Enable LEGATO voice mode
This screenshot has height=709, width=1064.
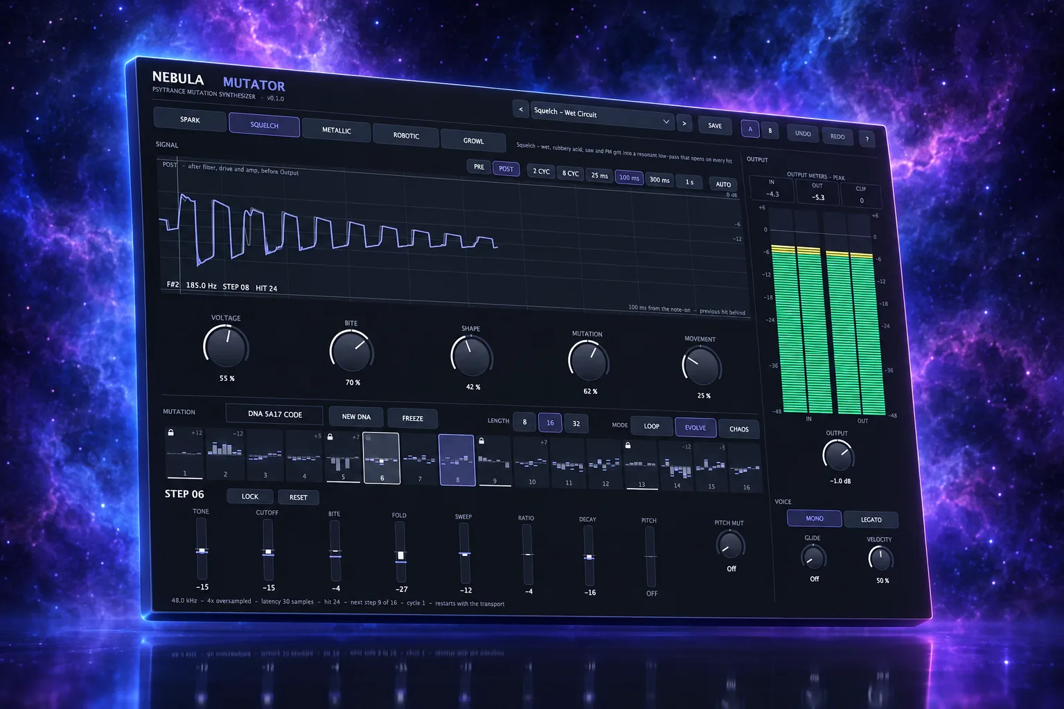(x=871, y=519)
